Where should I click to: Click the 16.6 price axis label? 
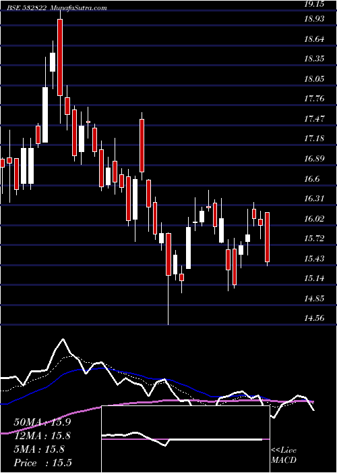(x=312, y=178)
